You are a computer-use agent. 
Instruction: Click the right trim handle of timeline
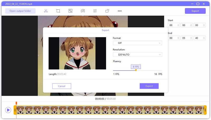coord(205,110)
